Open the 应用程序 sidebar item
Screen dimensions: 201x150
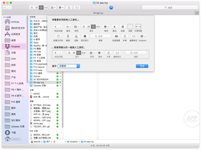tap(14, 34)
